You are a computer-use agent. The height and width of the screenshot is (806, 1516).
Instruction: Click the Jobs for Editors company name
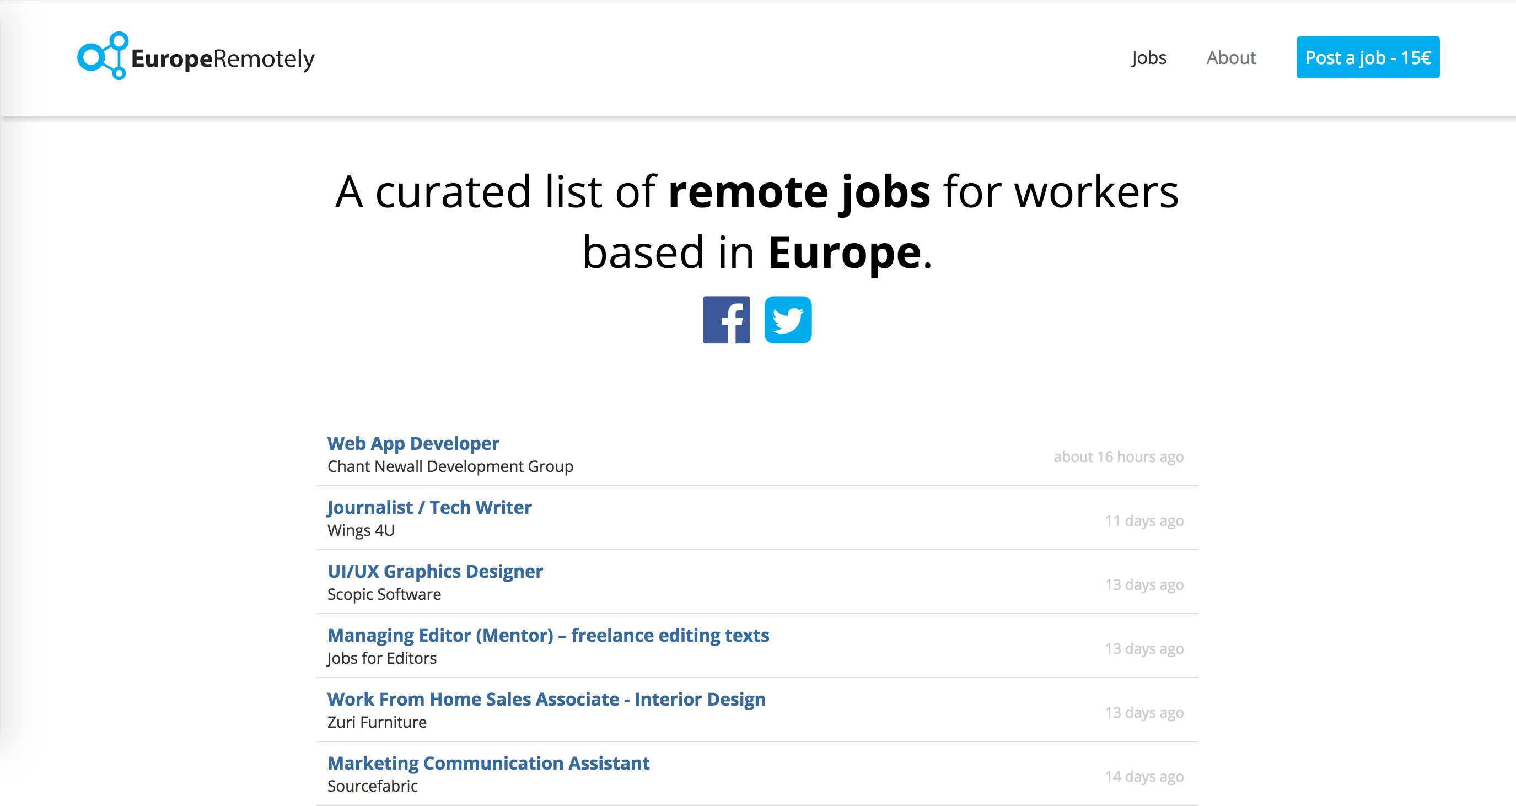pyautogui.click(x=382, y=658)
